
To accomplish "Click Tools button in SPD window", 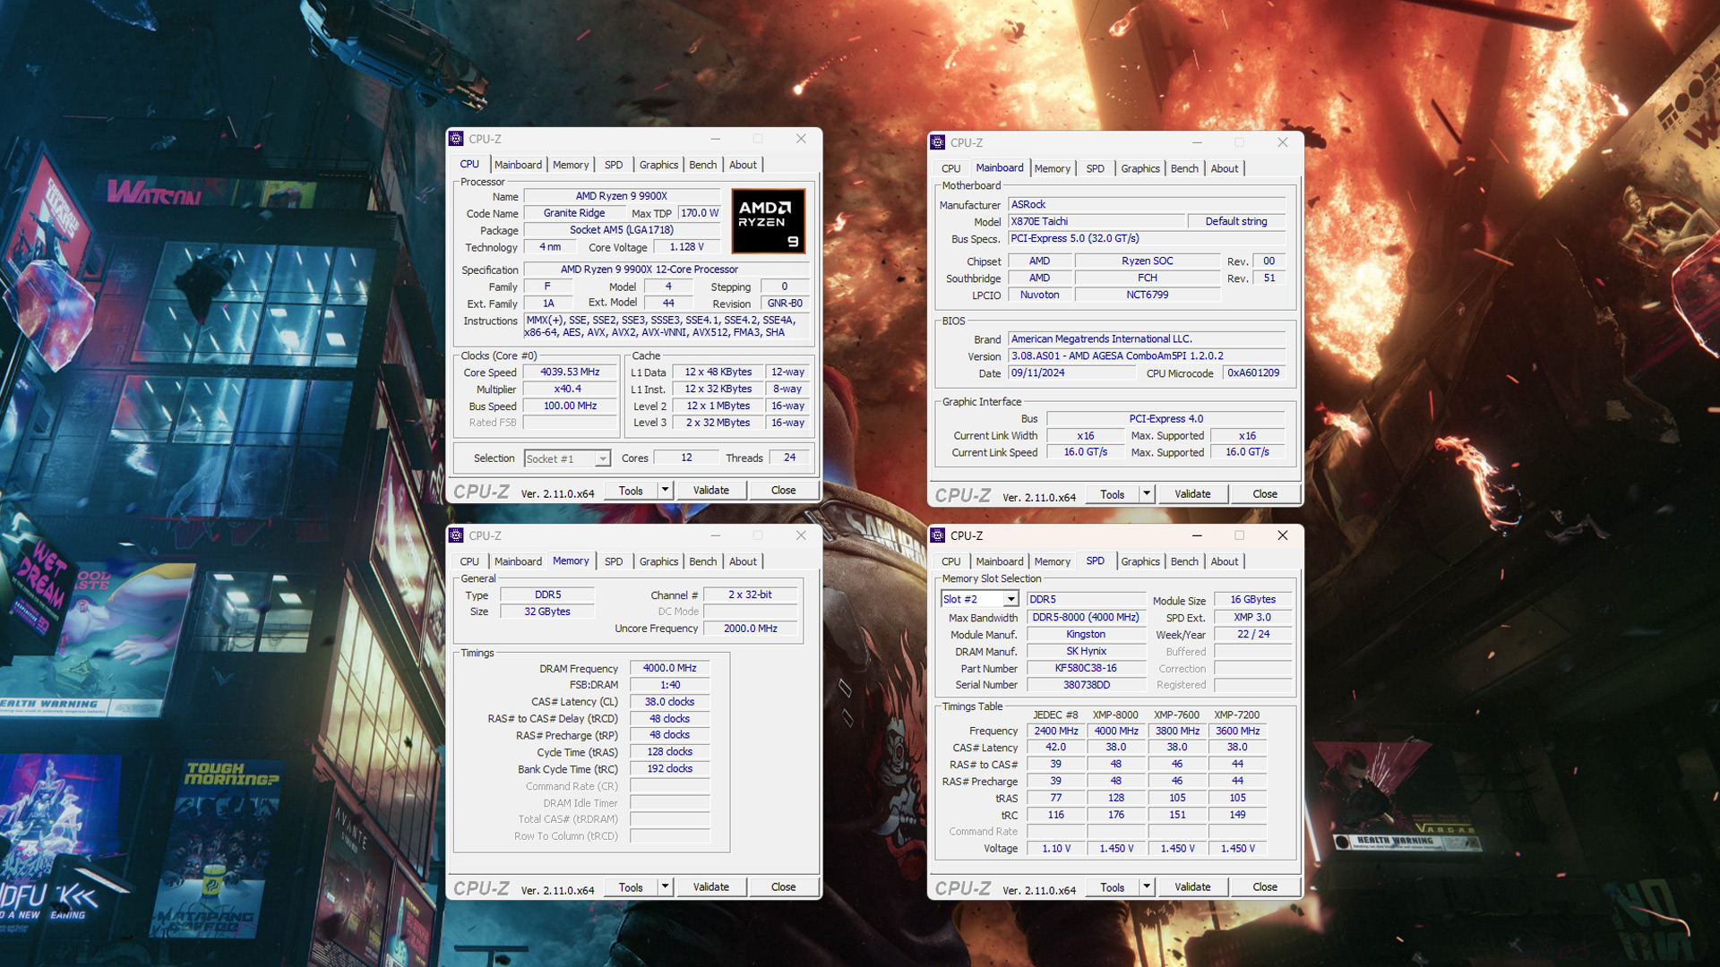I will click(1113, 886).
